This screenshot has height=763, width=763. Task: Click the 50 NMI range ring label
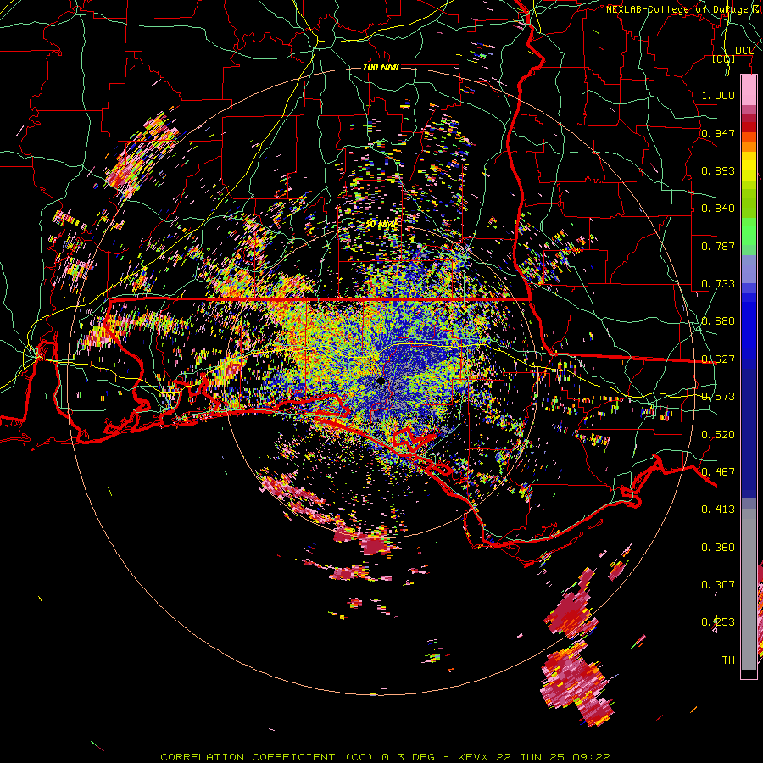pyautogui.click(x=381, y=225)
